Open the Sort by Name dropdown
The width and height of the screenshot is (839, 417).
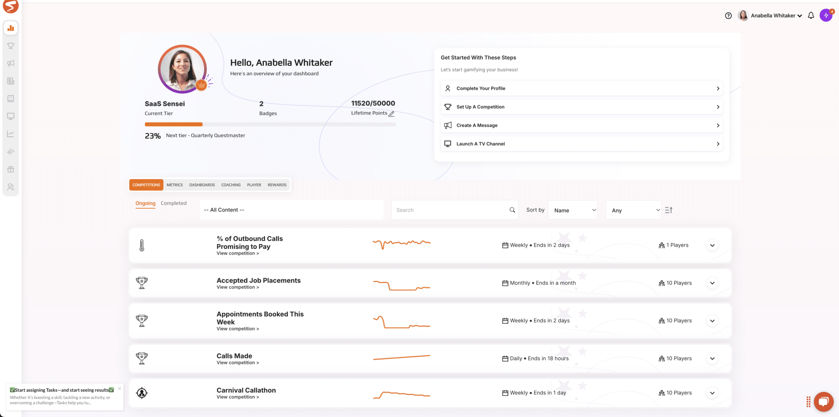click(572, 210)
